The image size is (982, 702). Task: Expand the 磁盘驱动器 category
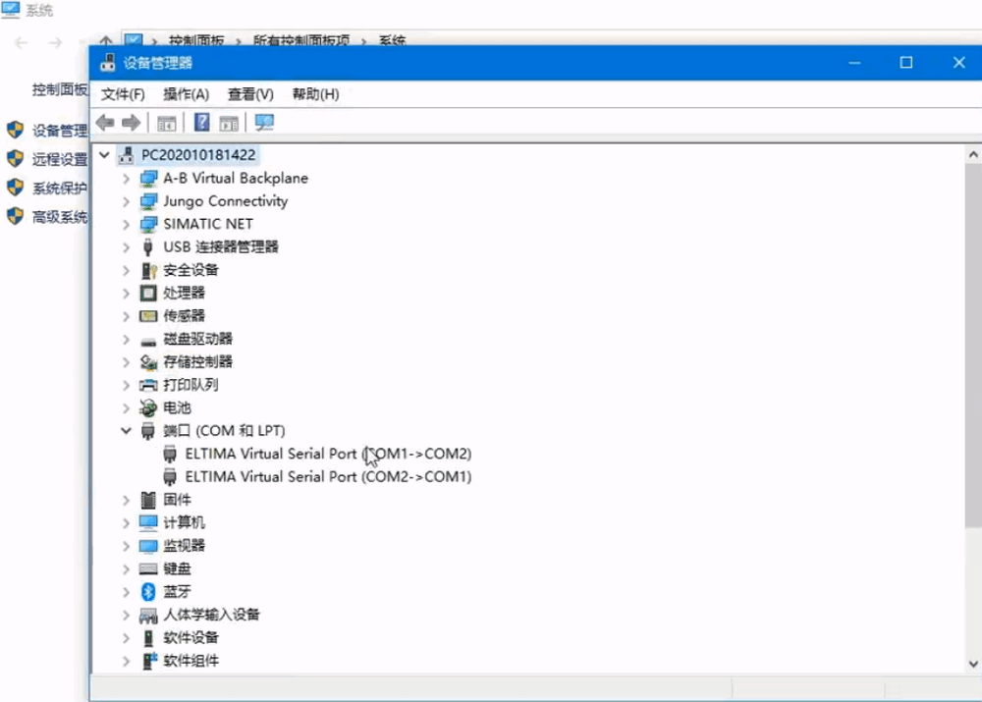126,339
